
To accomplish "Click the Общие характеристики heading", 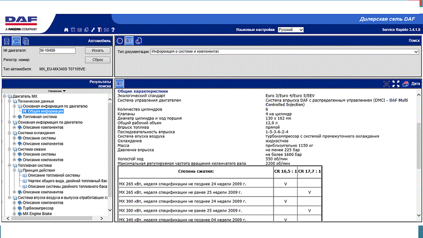I will pyautogui.click(x=143, y=92).
